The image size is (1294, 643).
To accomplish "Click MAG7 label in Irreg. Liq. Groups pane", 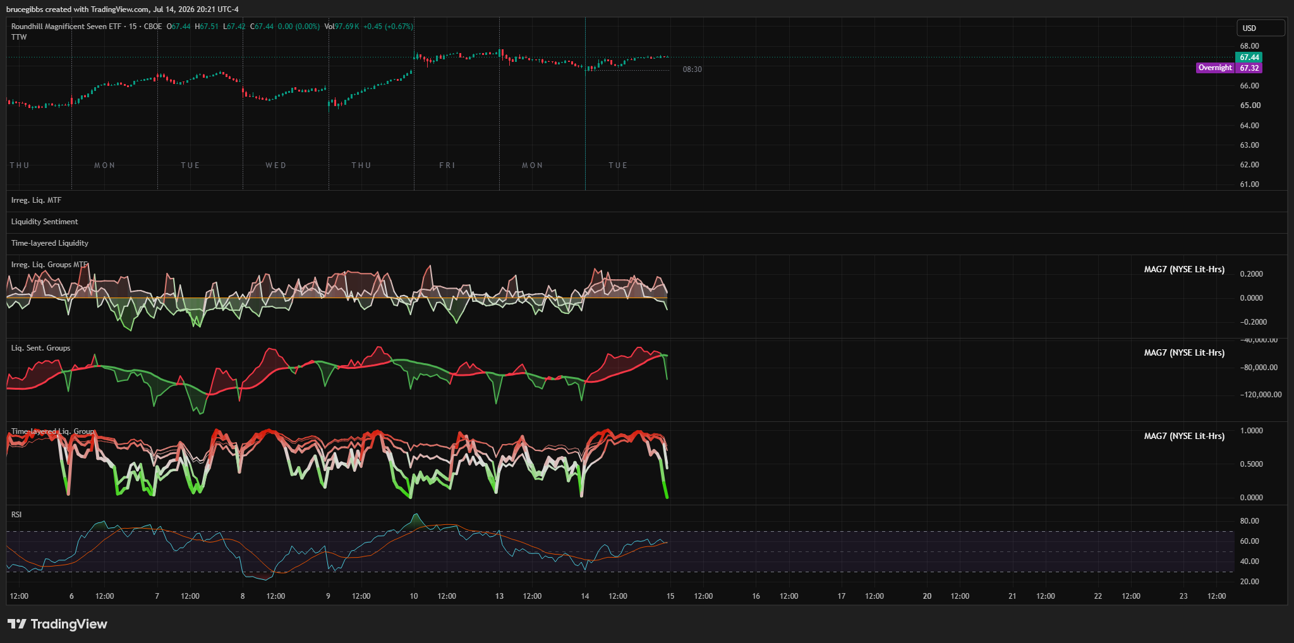I will (1184, 270).
